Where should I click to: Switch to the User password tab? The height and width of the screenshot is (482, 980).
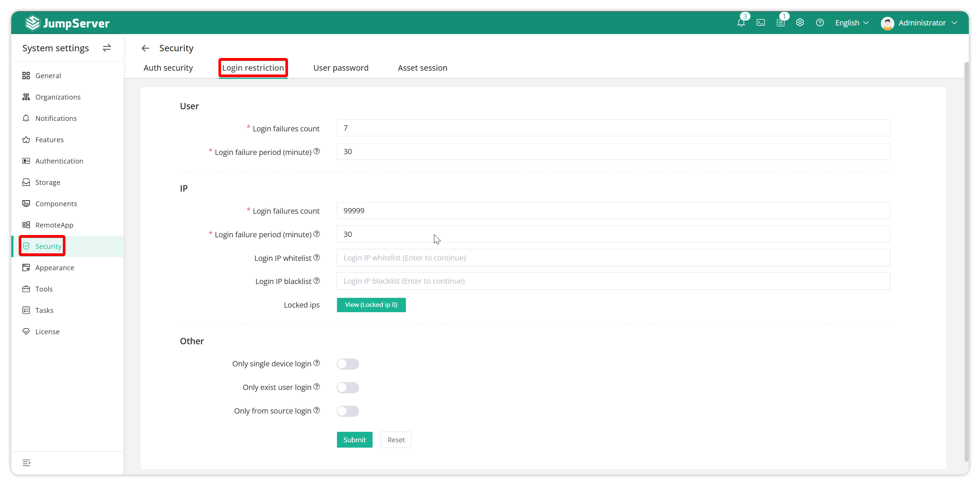[341, 68]
